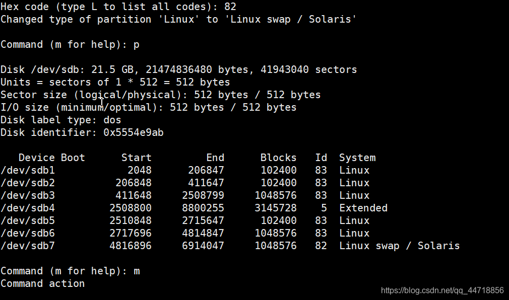The image size is (509, 300).
Task: Click start value 411648 of sdb3
Action: tap(134, 196)
